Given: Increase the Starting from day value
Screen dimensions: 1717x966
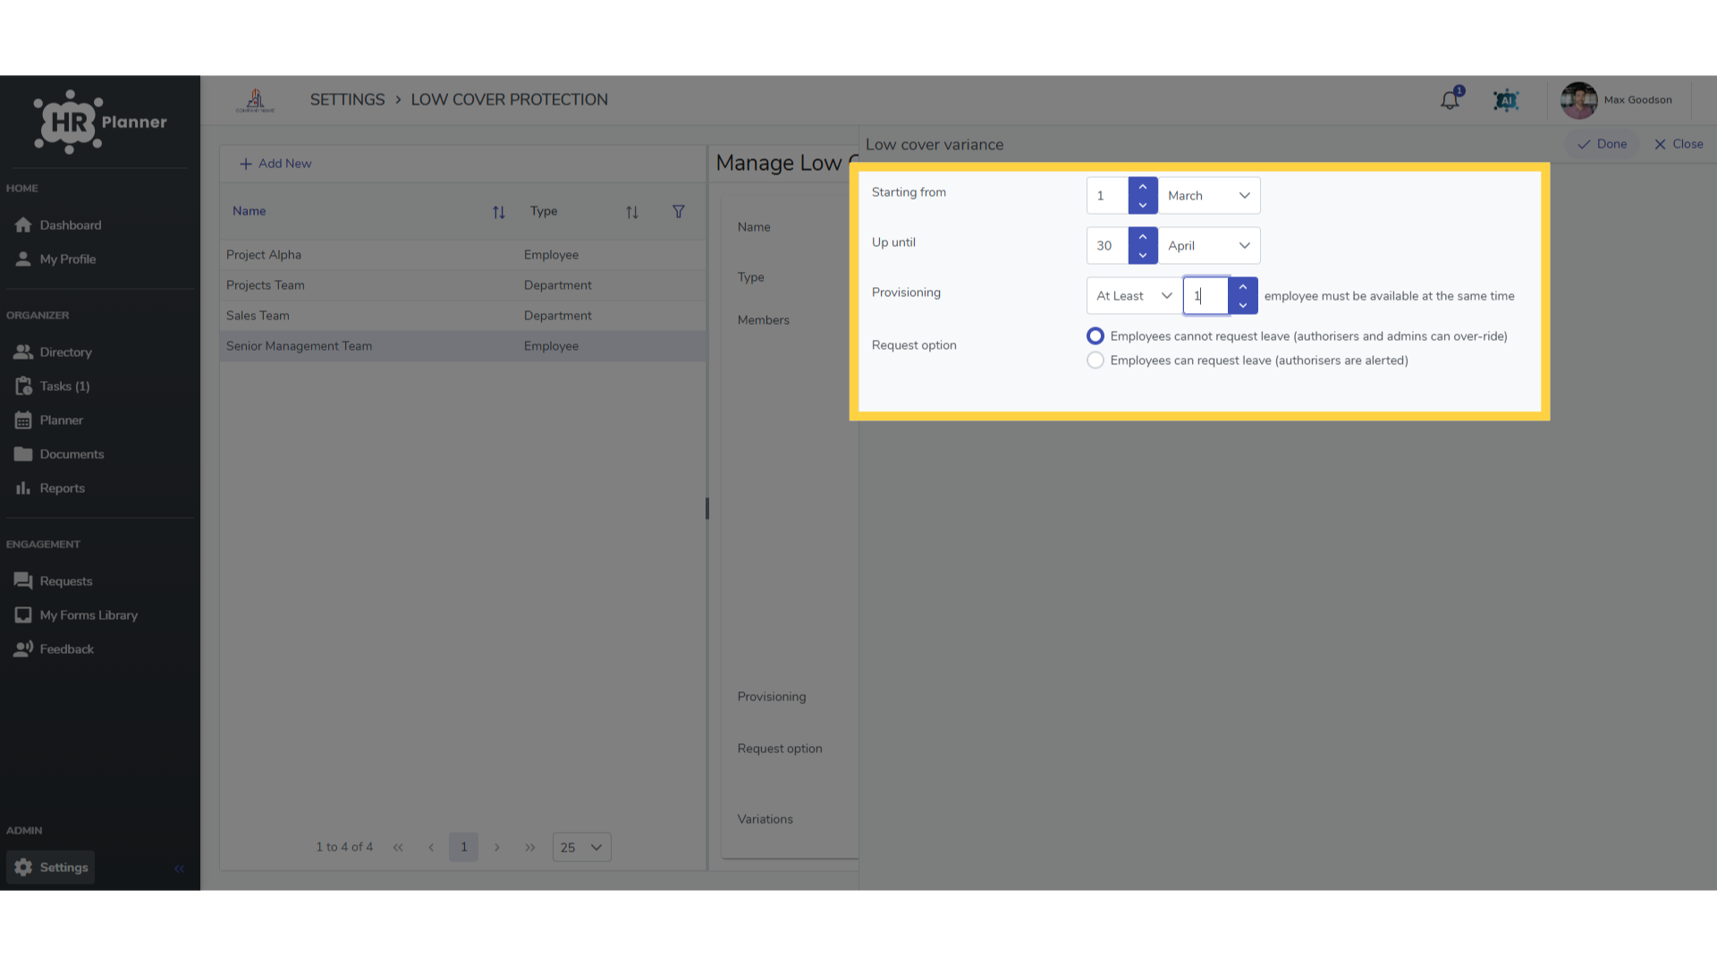Looking at the screenshot, I should click(x=1143, y=187).
